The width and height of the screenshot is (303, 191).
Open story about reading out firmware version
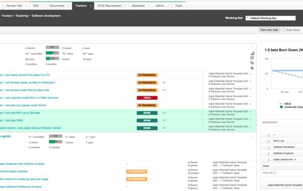coord(31,128)
